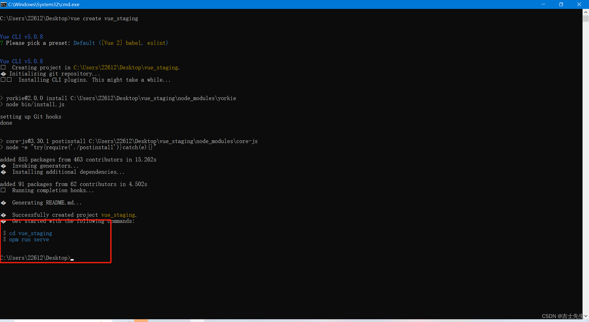
Task: Click the '$ cd vue_staging' command
Action: tap(28, 233)
